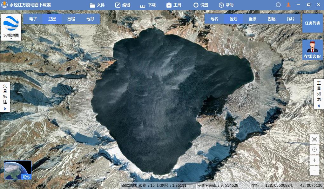324x189 pixels.
Task: Open the 设置 (Settings) menu
Action: pos(201,5)
